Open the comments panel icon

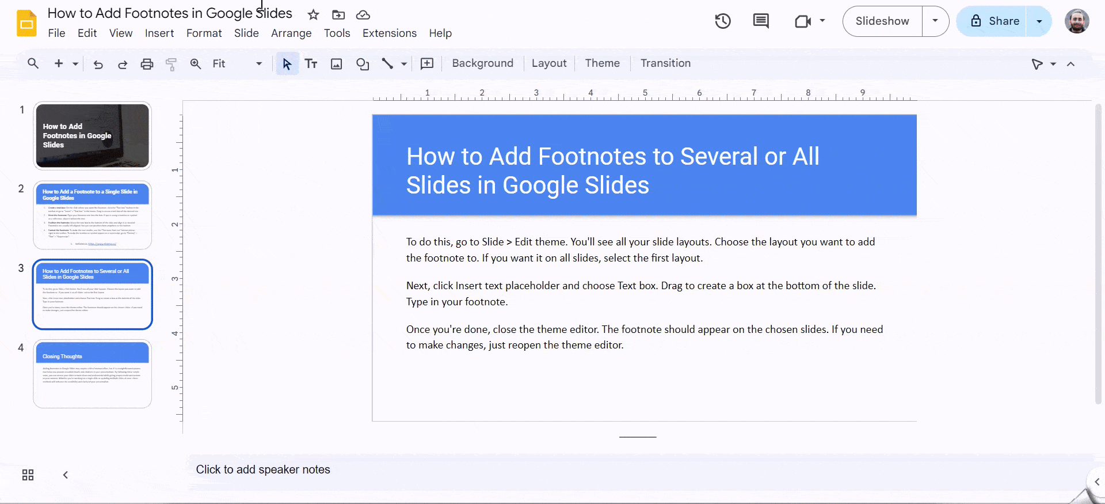(761, 21)
